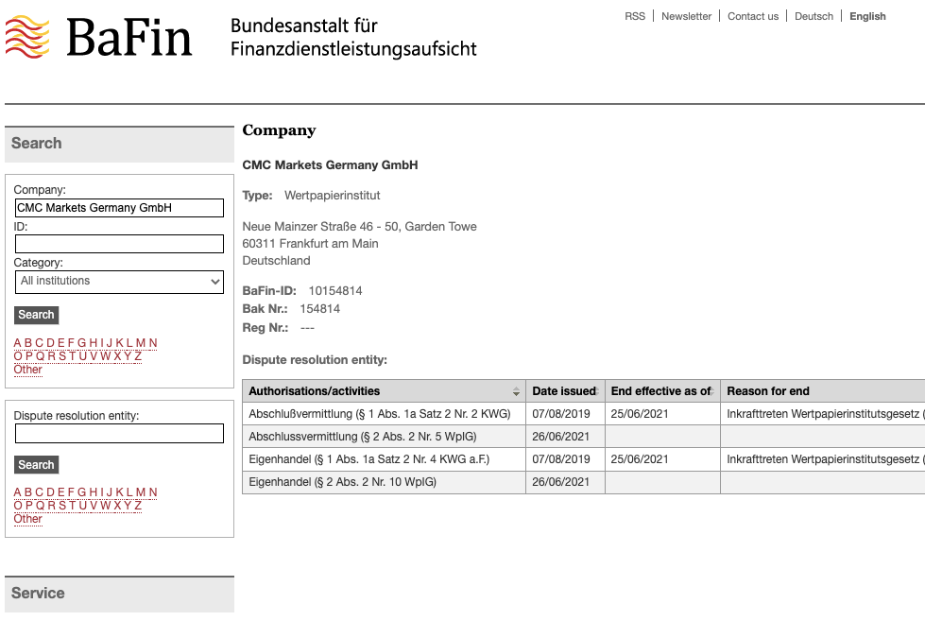925x621 pixels.
Task: Select Eigenhandel (§ 1 Abs. 1a Satz 2 Nr. 4 KWG a.F.) cell
Action: [x=384, y=459]
